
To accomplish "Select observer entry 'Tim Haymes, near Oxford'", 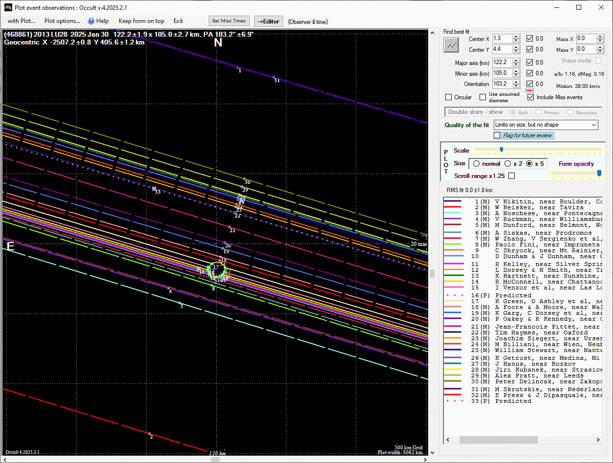I will pyautogui.click(x=523, y=332).
